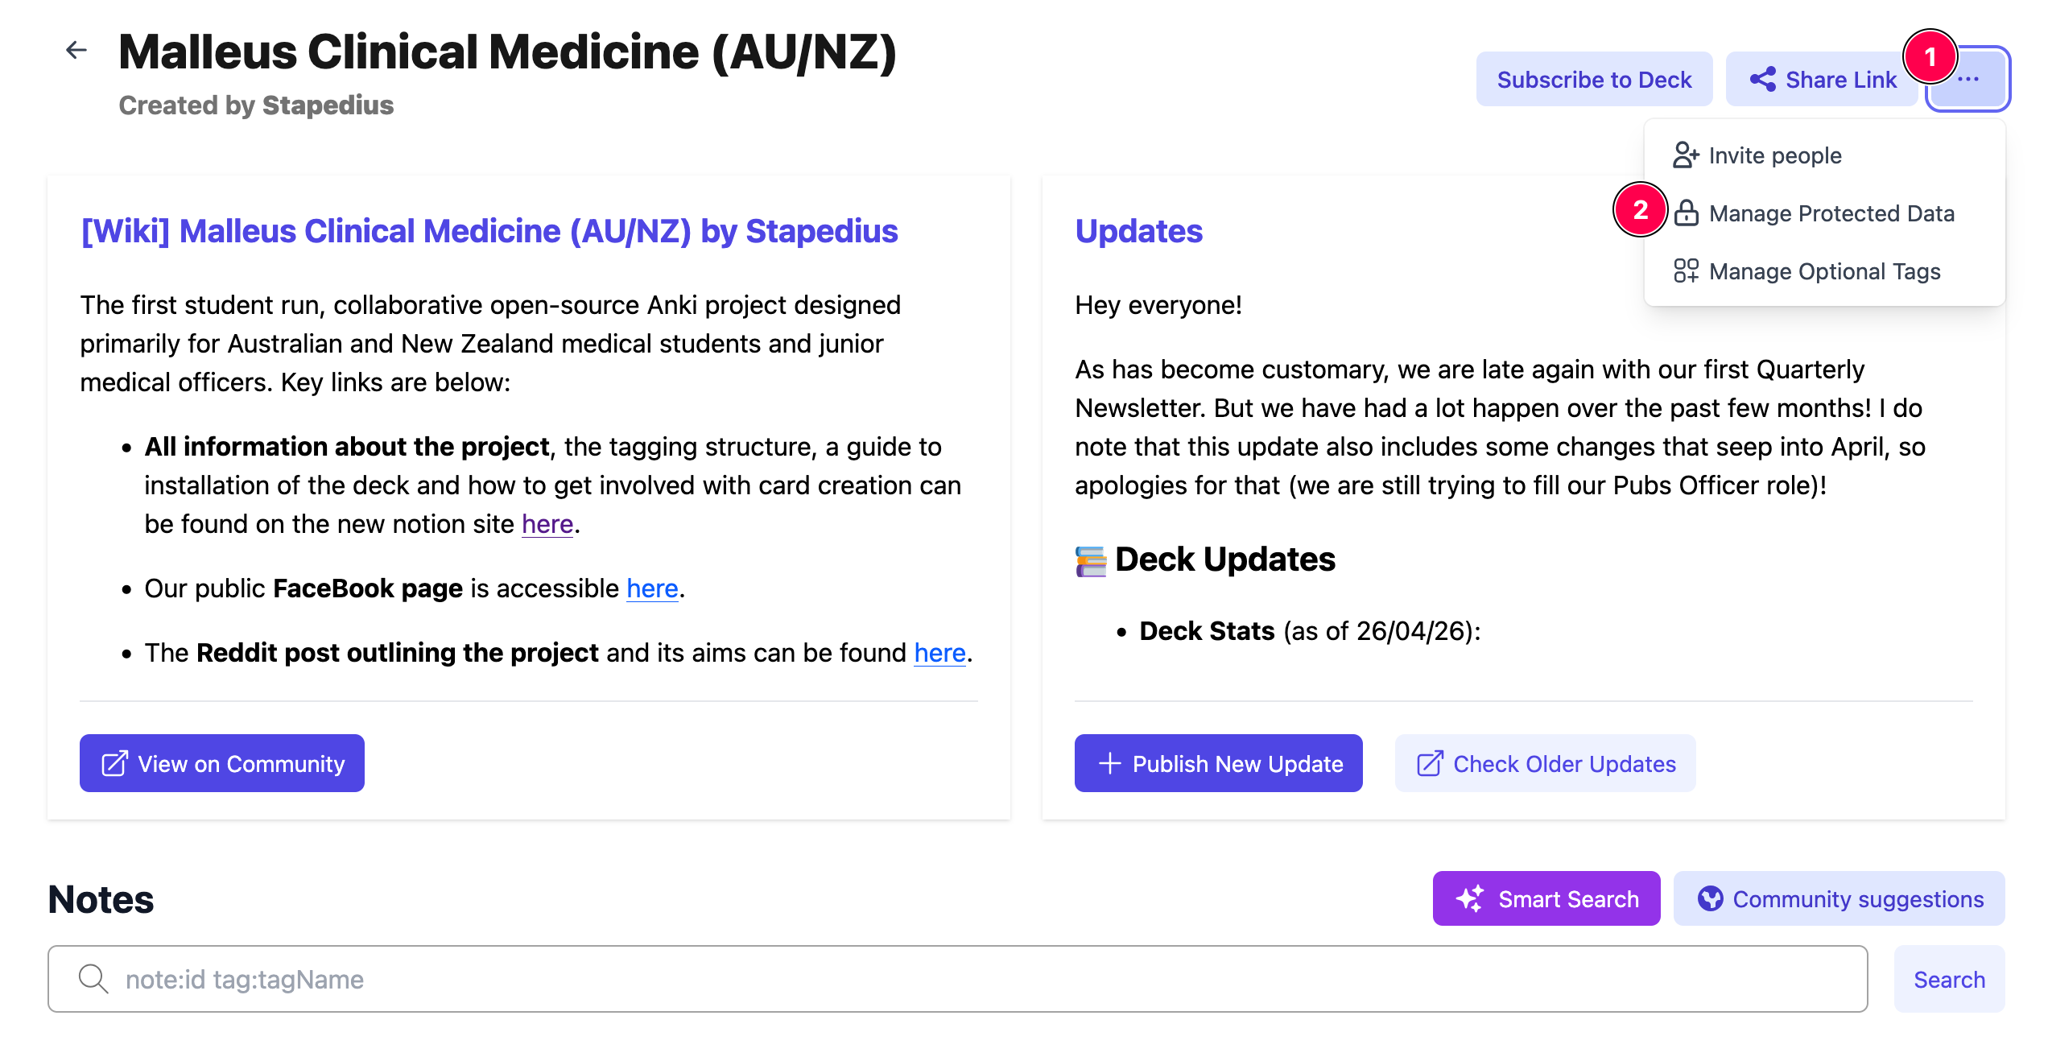Image resolution: width=2048 pixels, height=1061 pixels.
Task: Open the FaceBook page 'here' link
Action: pos(652,588)
